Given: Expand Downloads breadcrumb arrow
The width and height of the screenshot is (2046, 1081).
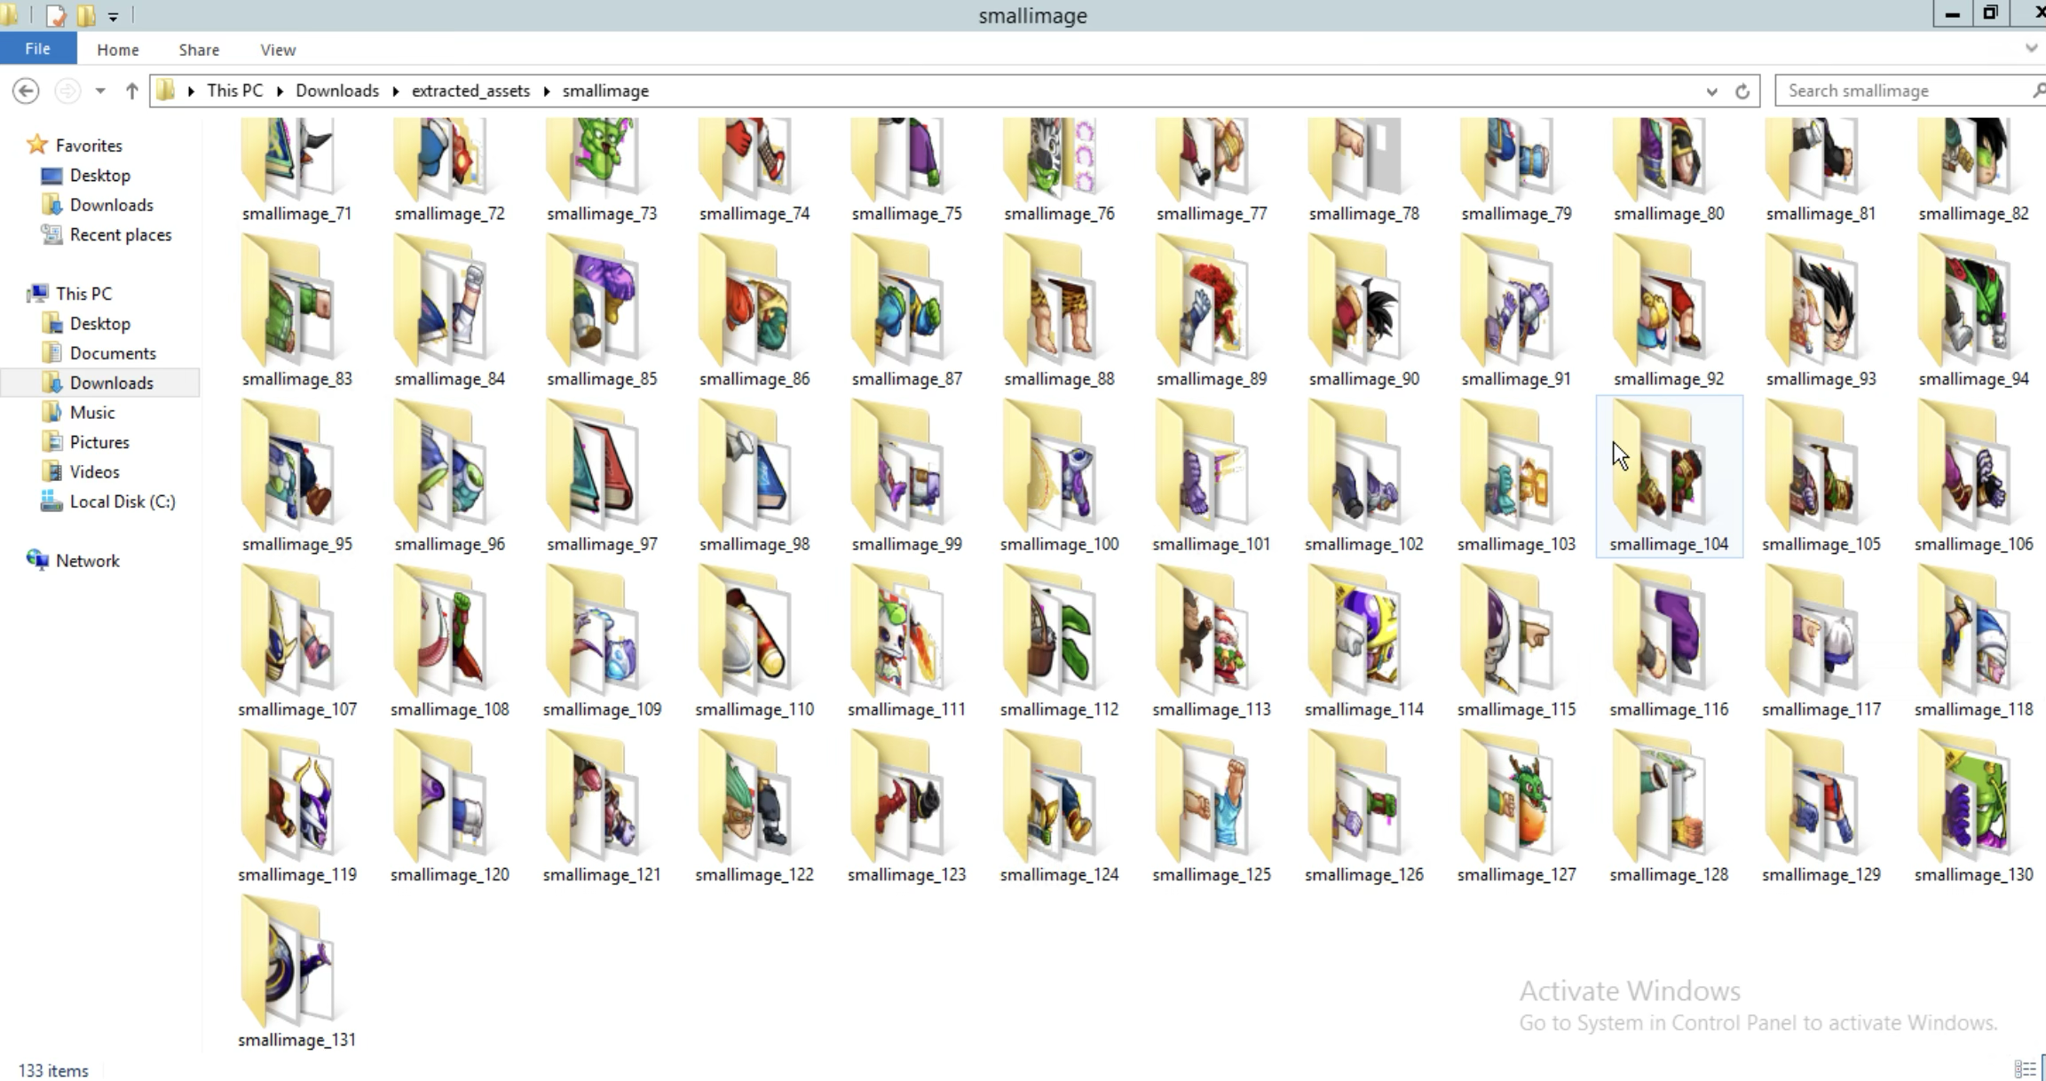Looking at the screenshot, I should point(395,91).
